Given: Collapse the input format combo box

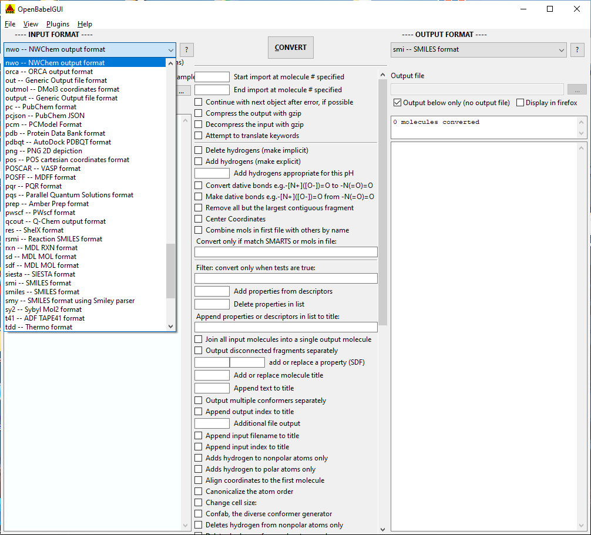Looking at the screenshot, I should point(171,50).
